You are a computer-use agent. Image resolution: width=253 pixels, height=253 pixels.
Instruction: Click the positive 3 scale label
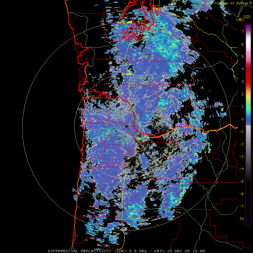(x=243, y=82)
